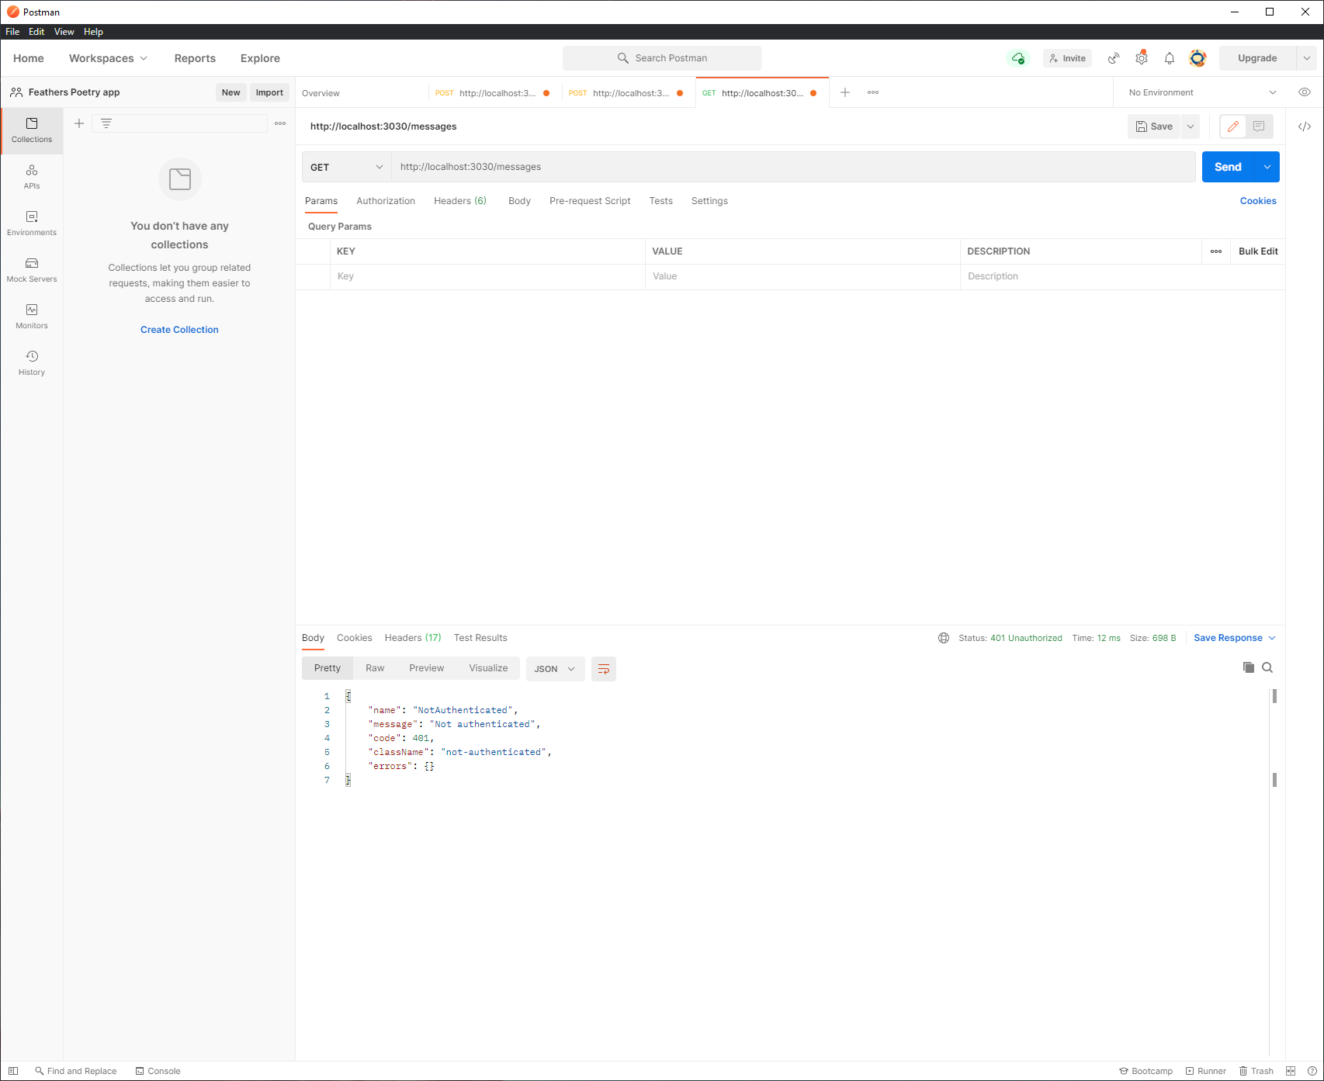This screenshot has width=1324, height=1081.
Task: Open a new request tab with plus icon
Action: coord(845,92)
